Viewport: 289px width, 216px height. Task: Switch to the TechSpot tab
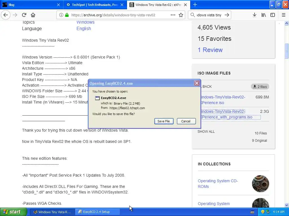(95, 5)
